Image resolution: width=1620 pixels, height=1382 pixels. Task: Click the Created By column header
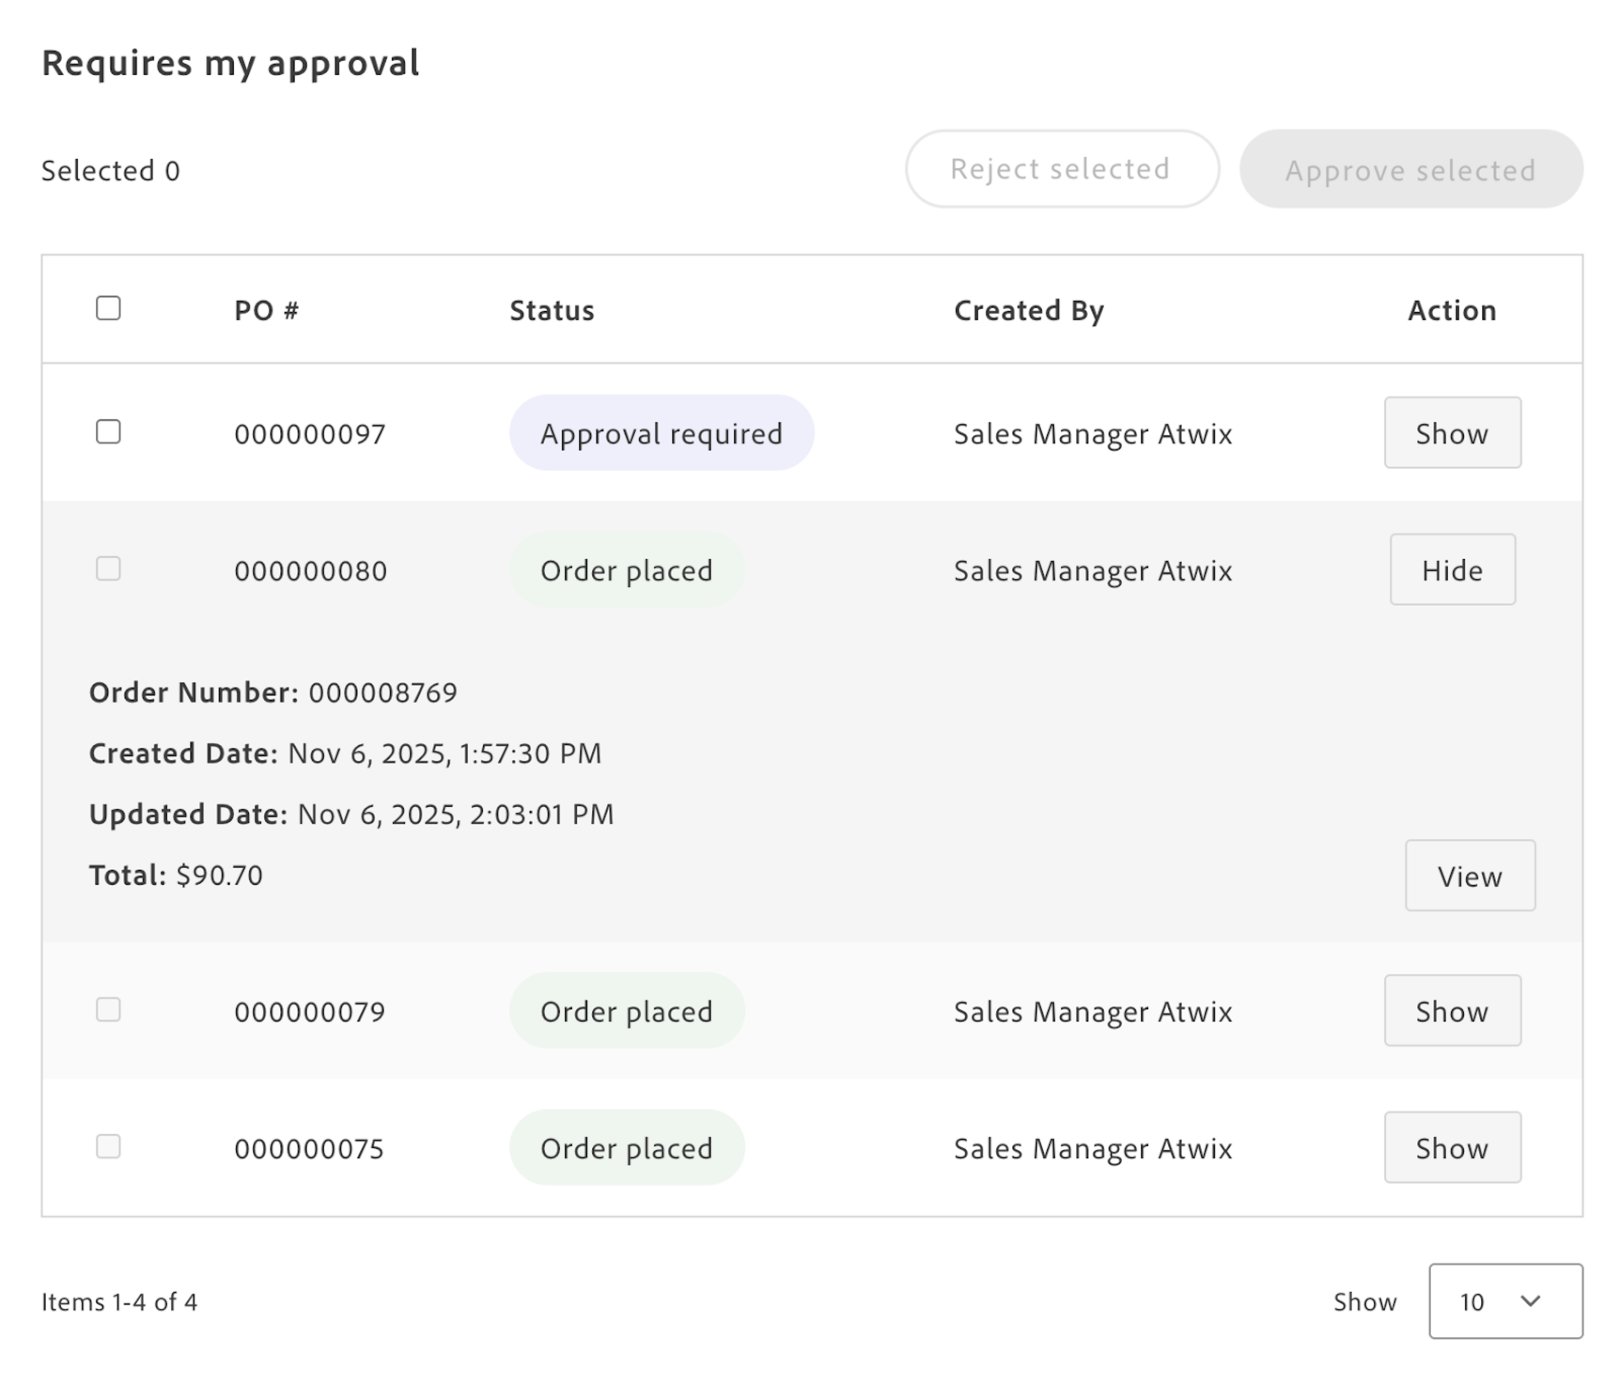point(1028,310)
